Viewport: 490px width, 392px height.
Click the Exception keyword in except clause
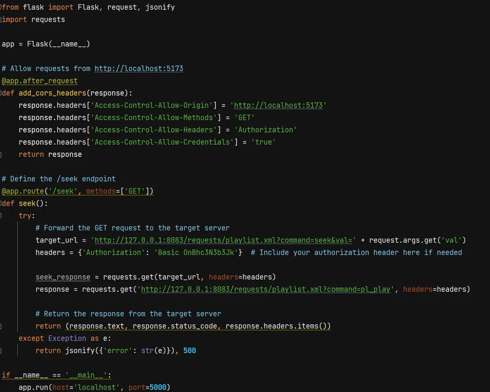coord(67,338)
